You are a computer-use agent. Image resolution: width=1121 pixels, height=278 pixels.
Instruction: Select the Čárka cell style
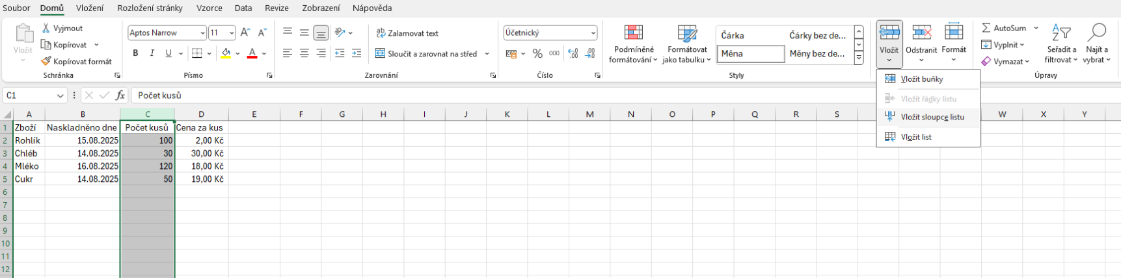tap(751, 36)
